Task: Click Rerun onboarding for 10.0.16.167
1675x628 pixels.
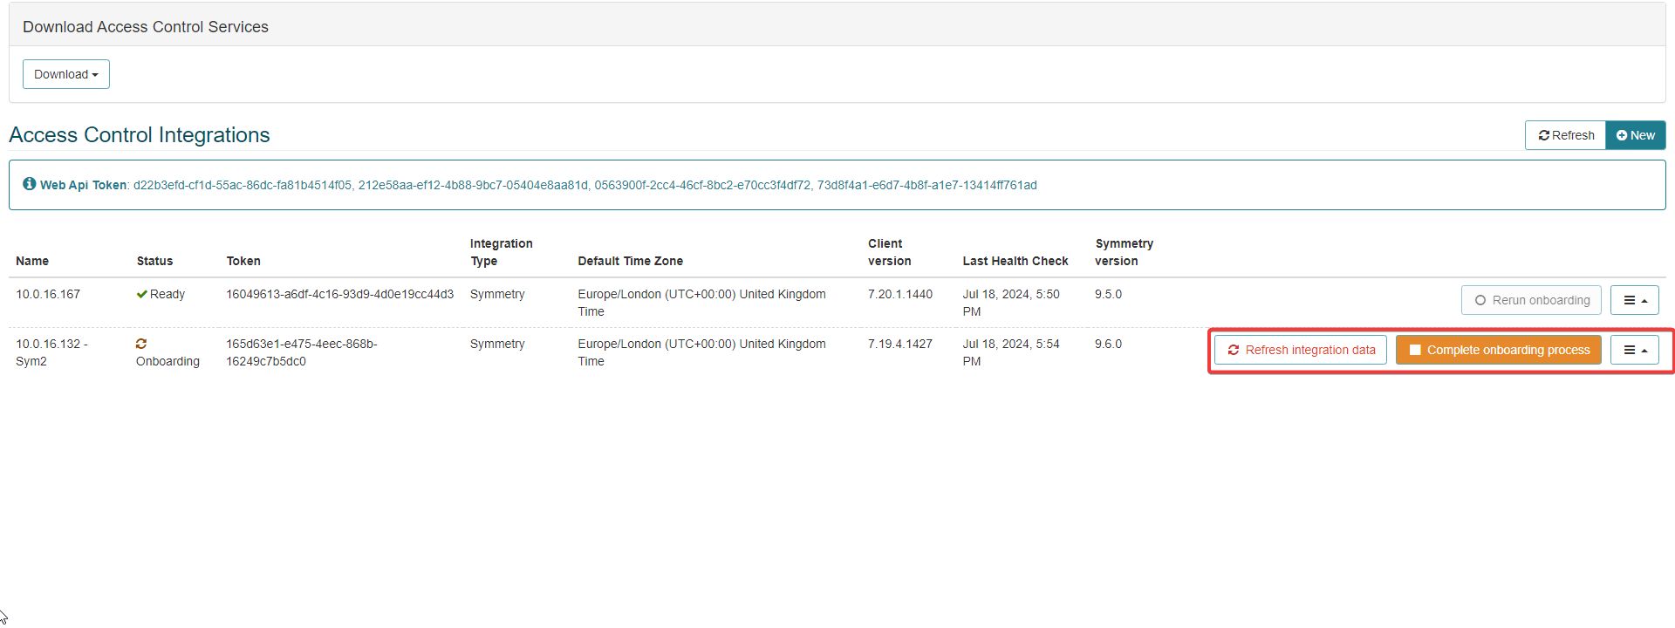Action: point(1531,300)
